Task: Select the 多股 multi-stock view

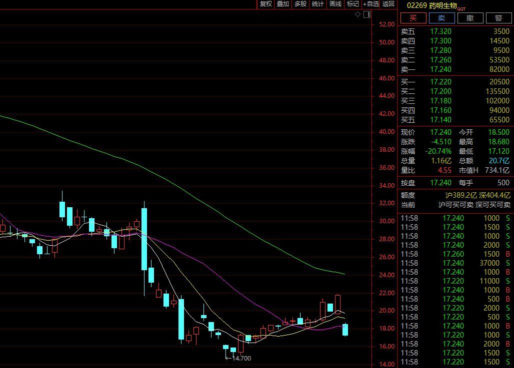Action: click(x=300, y=4)
